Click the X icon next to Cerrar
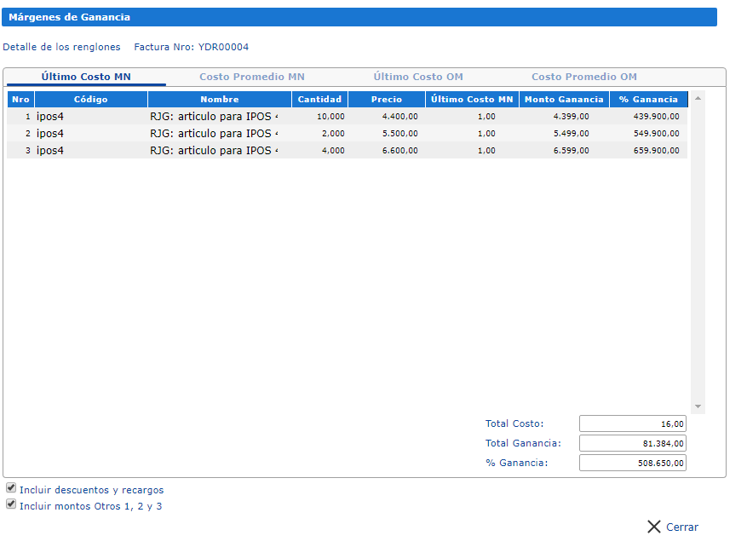This screenshot has width=747, height=553. 653,527
